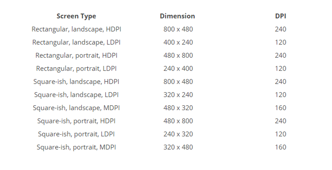Image resolution: width=332 pixels, height=170 pixels.
Task: Click Square-ish, portrait, HDPI cell
Action: click(x=76, y=121)
